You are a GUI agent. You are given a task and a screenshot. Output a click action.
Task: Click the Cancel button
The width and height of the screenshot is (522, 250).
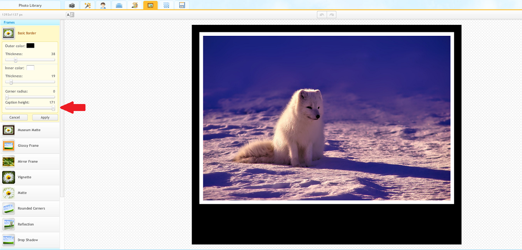tap(15, 118)
